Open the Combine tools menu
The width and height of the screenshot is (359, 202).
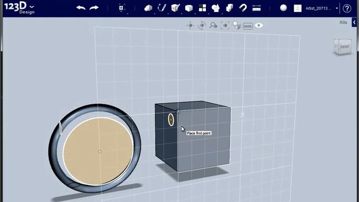229,8
